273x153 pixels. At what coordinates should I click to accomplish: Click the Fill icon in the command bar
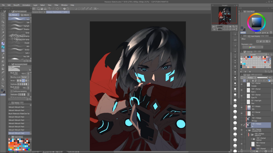click(x=64, y=8)
